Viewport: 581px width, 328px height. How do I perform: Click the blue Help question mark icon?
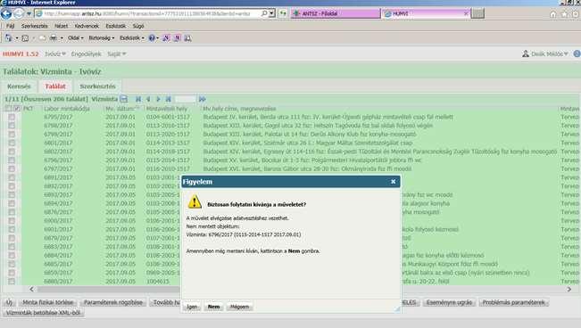point(152,37)
